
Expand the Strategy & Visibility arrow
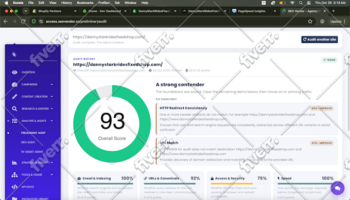tap(52, 162)
